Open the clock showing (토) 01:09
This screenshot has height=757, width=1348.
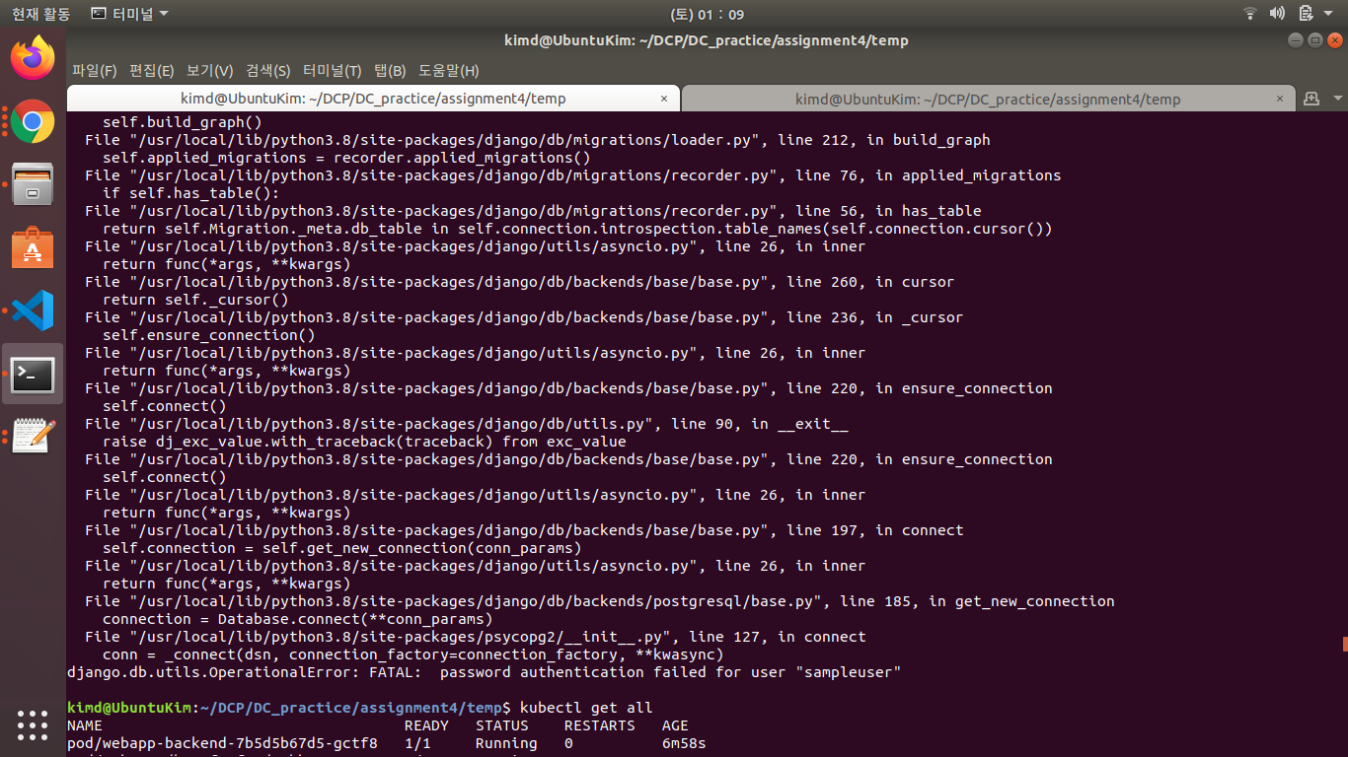[x=707, y=14]
